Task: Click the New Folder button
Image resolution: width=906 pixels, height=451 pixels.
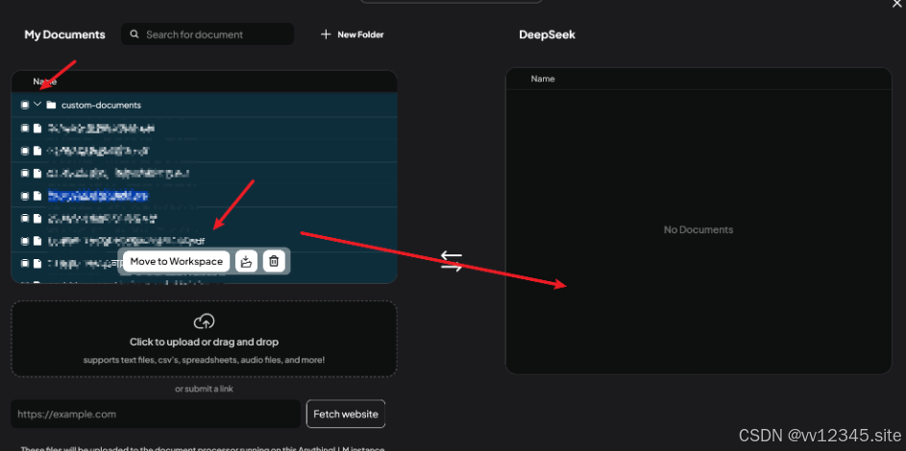Action: tap(353, 35)
